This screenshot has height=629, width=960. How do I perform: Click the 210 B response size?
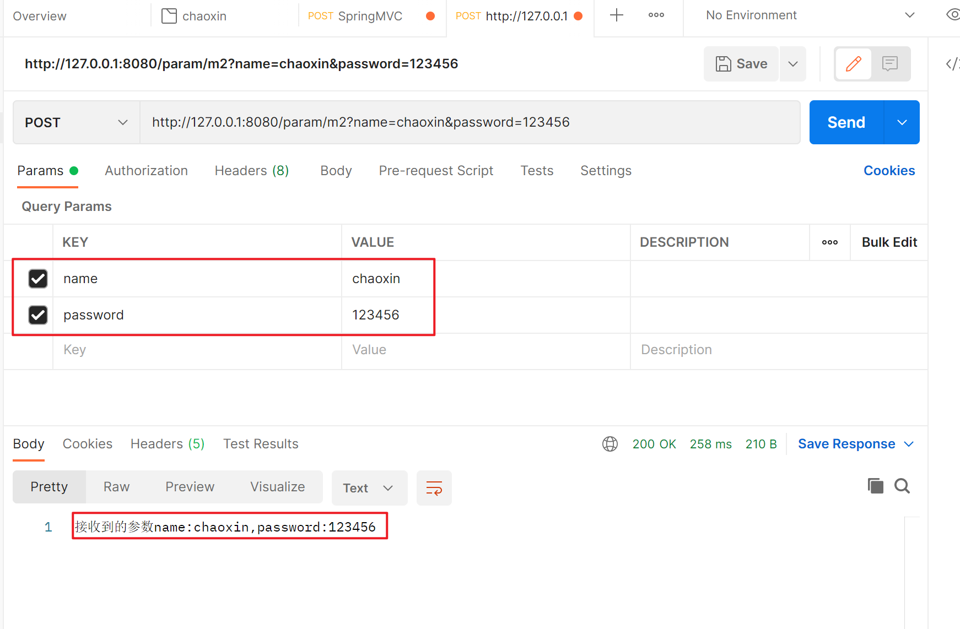point(761,444)
